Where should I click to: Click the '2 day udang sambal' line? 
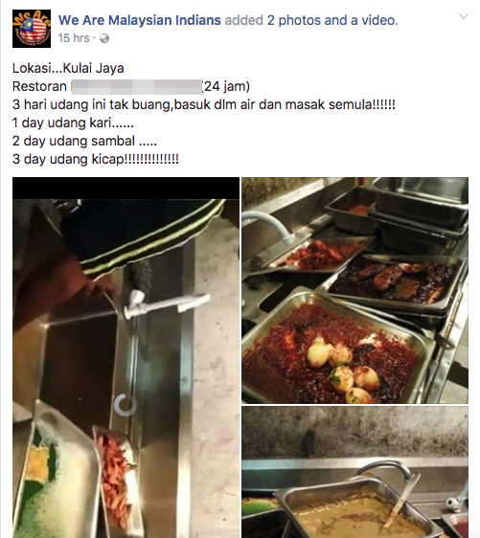pos(84,141)
